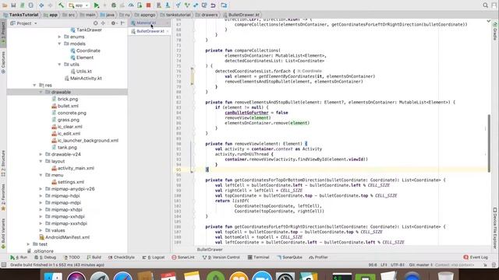This screenshot has width=499, height=280.
Task: Open Git master branch selector
Action: click(421, 264)
